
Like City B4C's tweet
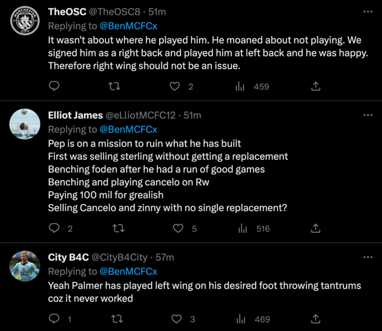(176, 319)
